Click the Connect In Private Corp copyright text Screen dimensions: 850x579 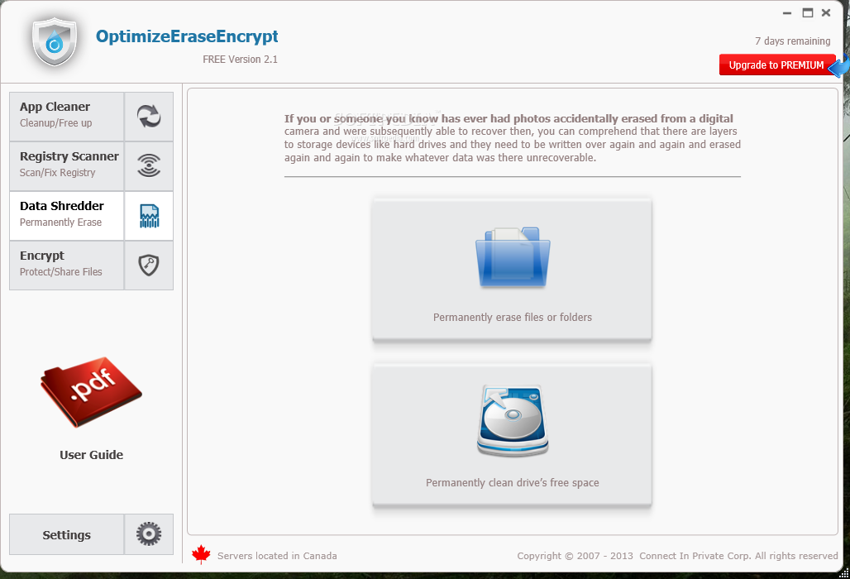pos(677,556)
